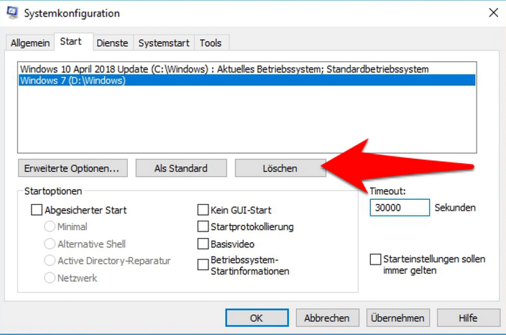Image resolution: width=506 pixels, height=335 pixels.
Task: Choose the Netzwerk radio option
Action: (50, 277)
